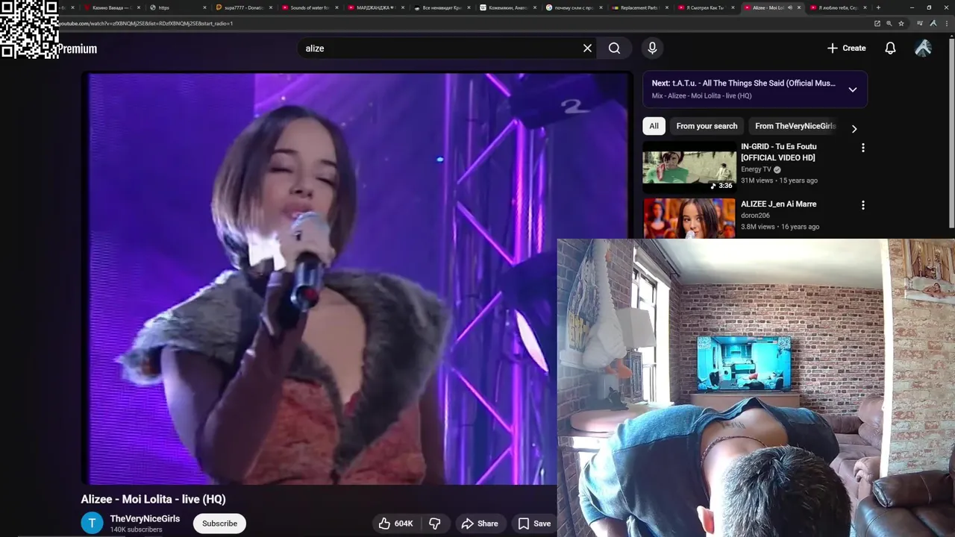Click the address bar URL
955x537 pixels.
click(x=145, y=23)
